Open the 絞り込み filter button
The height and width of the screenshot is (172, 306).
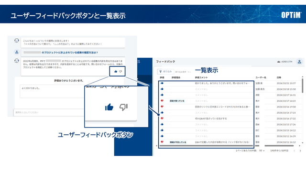point(166,72)
